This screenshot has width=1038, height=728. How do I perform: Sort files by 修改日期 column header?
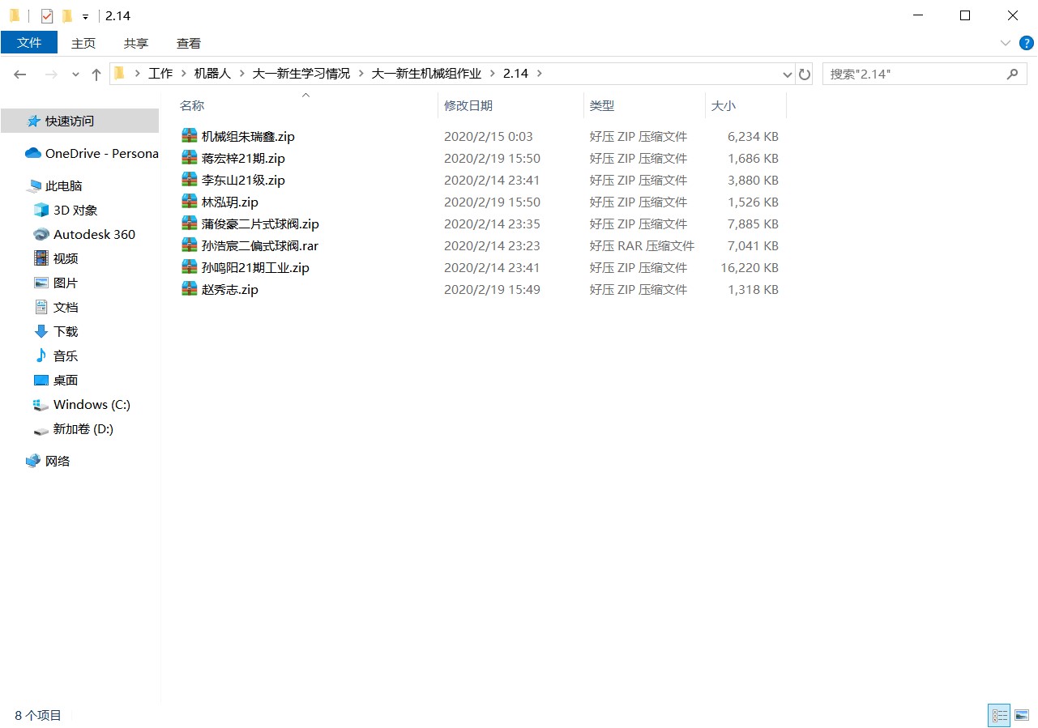pos(468,105)
